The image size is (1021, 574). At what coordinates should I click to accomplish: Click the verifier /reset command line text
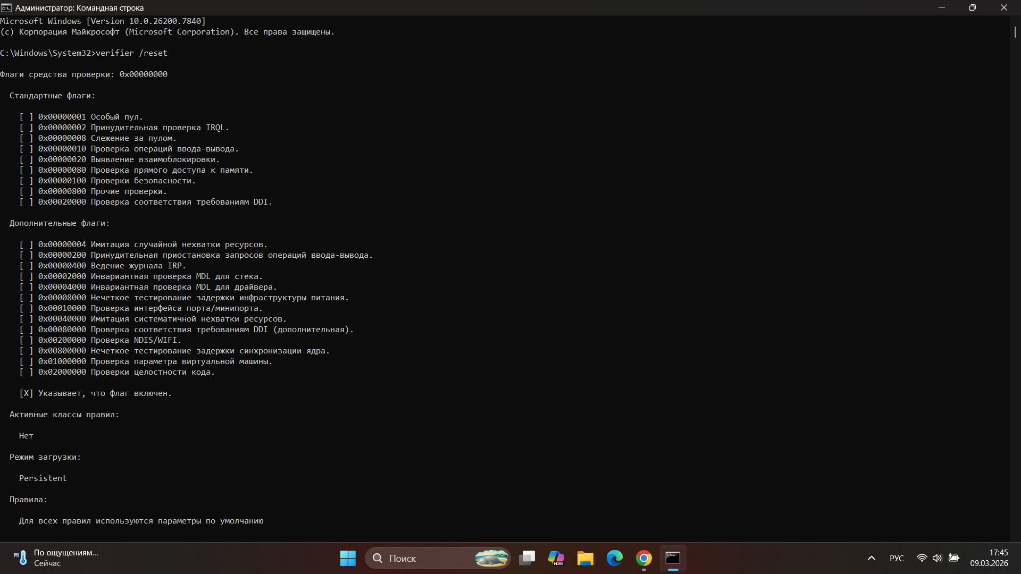131,53
